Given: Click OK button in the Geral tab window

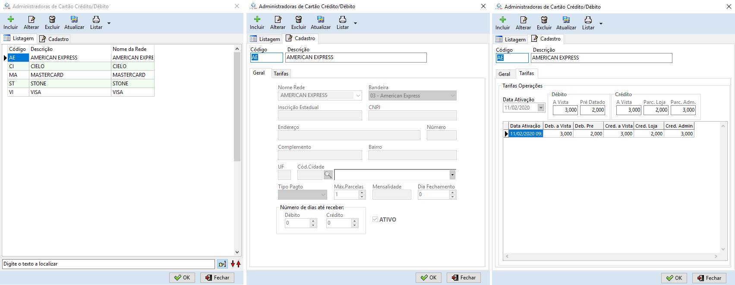Looking at the screenshot, I should pyautogui.click(x=429, y=278).
